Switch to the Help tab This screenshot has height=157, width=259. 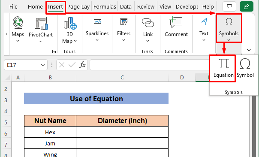208,7
